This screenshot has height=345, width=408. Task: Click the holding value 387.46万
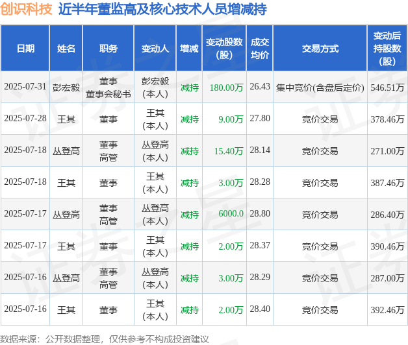(x=387, y=183)
